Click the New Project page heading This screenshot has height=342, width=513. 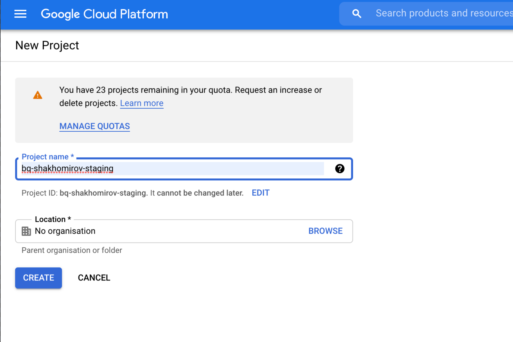click(x=47, y=46)
